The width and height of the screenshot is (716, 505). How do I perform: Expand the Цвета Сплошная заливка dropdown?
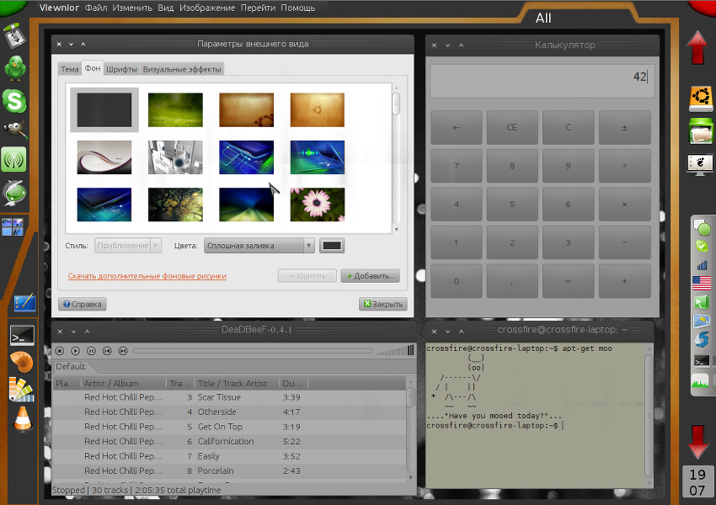pos(259,246)
